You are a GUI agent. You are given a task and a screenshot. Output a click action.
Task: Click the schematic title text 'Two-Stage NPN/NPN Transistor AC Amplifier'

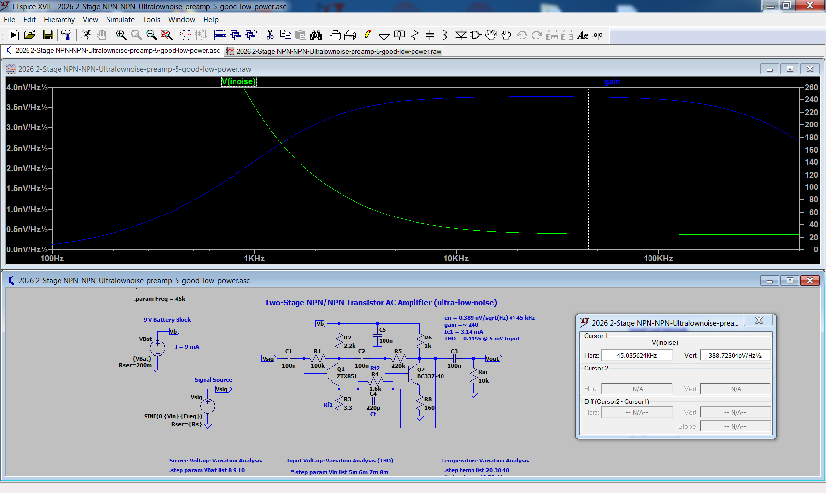381,303
